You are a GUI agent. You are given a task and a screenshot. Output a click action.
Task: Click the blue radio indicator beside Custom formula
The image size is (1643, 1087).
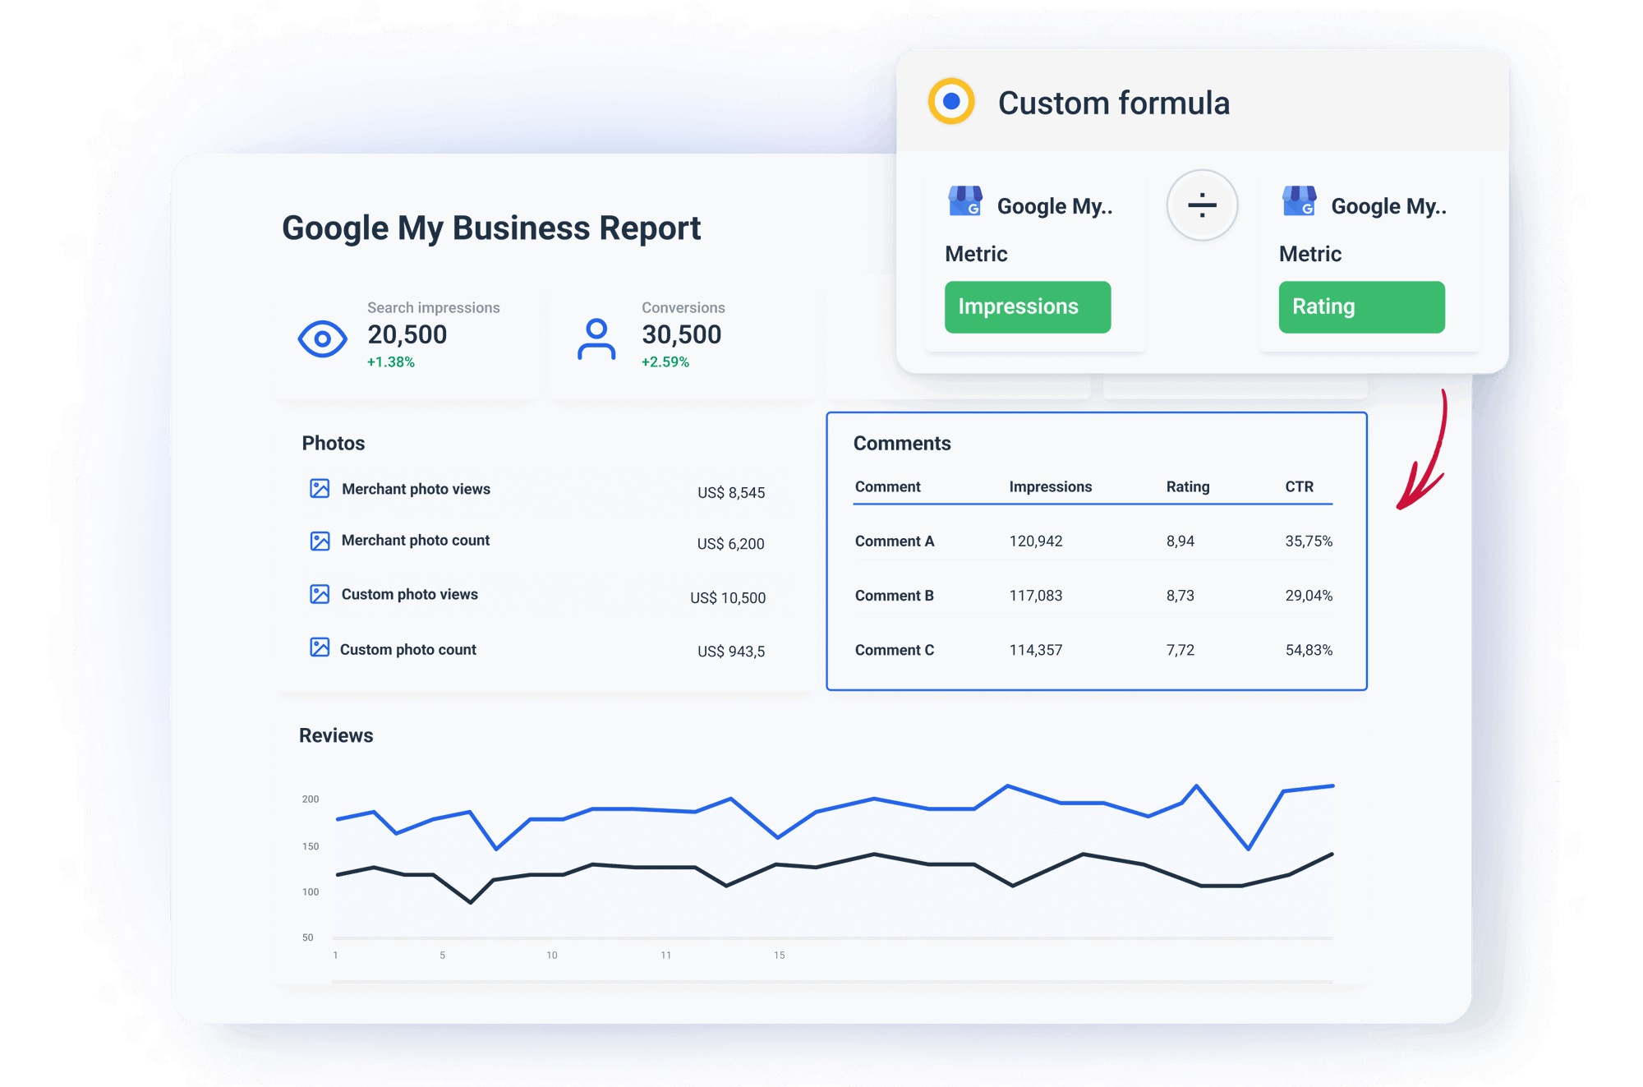point(950,102)
